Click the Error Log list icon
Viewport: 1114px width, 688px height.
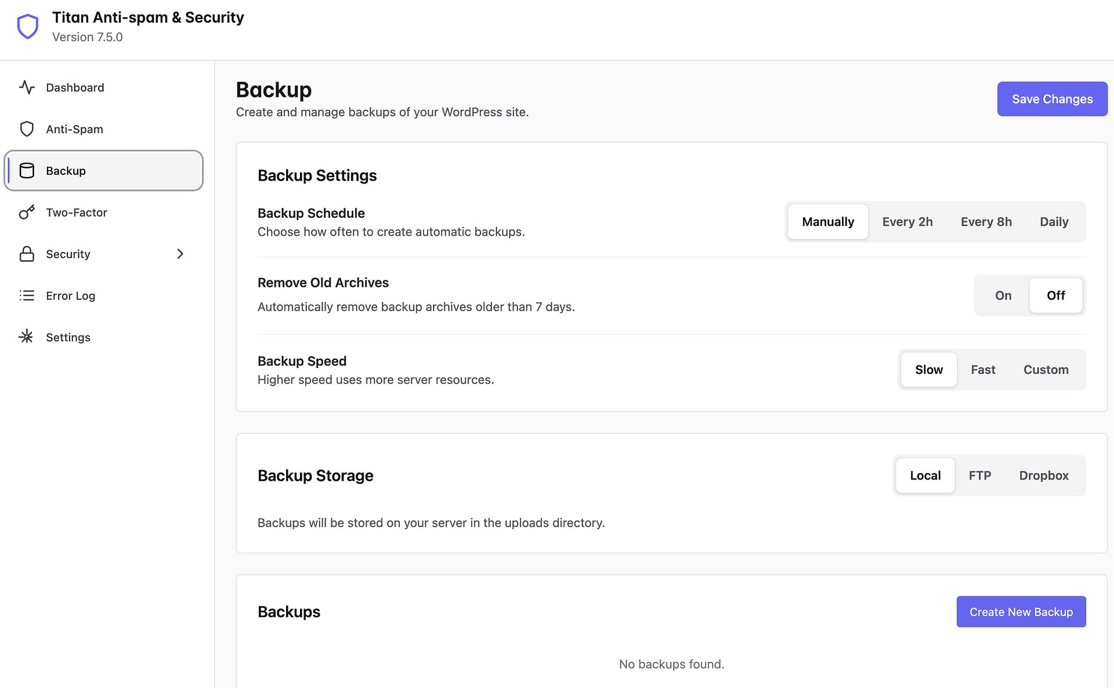tap(27, 296)
